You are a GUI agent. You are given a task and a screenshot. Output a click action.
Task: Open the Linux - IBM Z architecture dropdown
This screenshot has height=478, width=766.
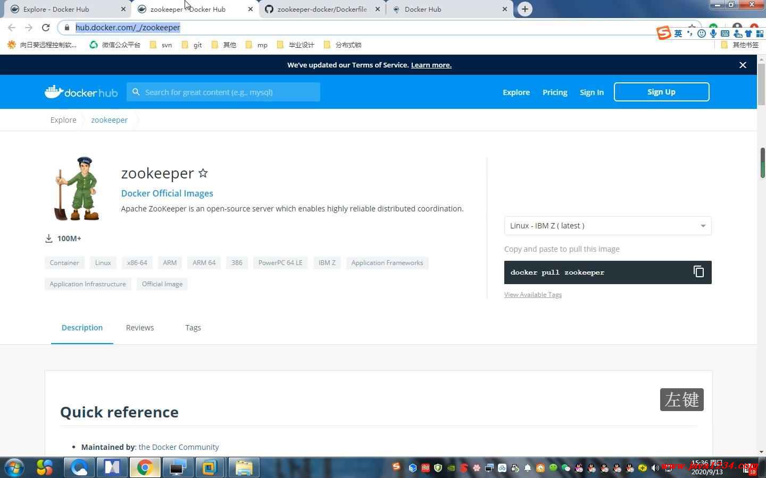click(607, 226)
